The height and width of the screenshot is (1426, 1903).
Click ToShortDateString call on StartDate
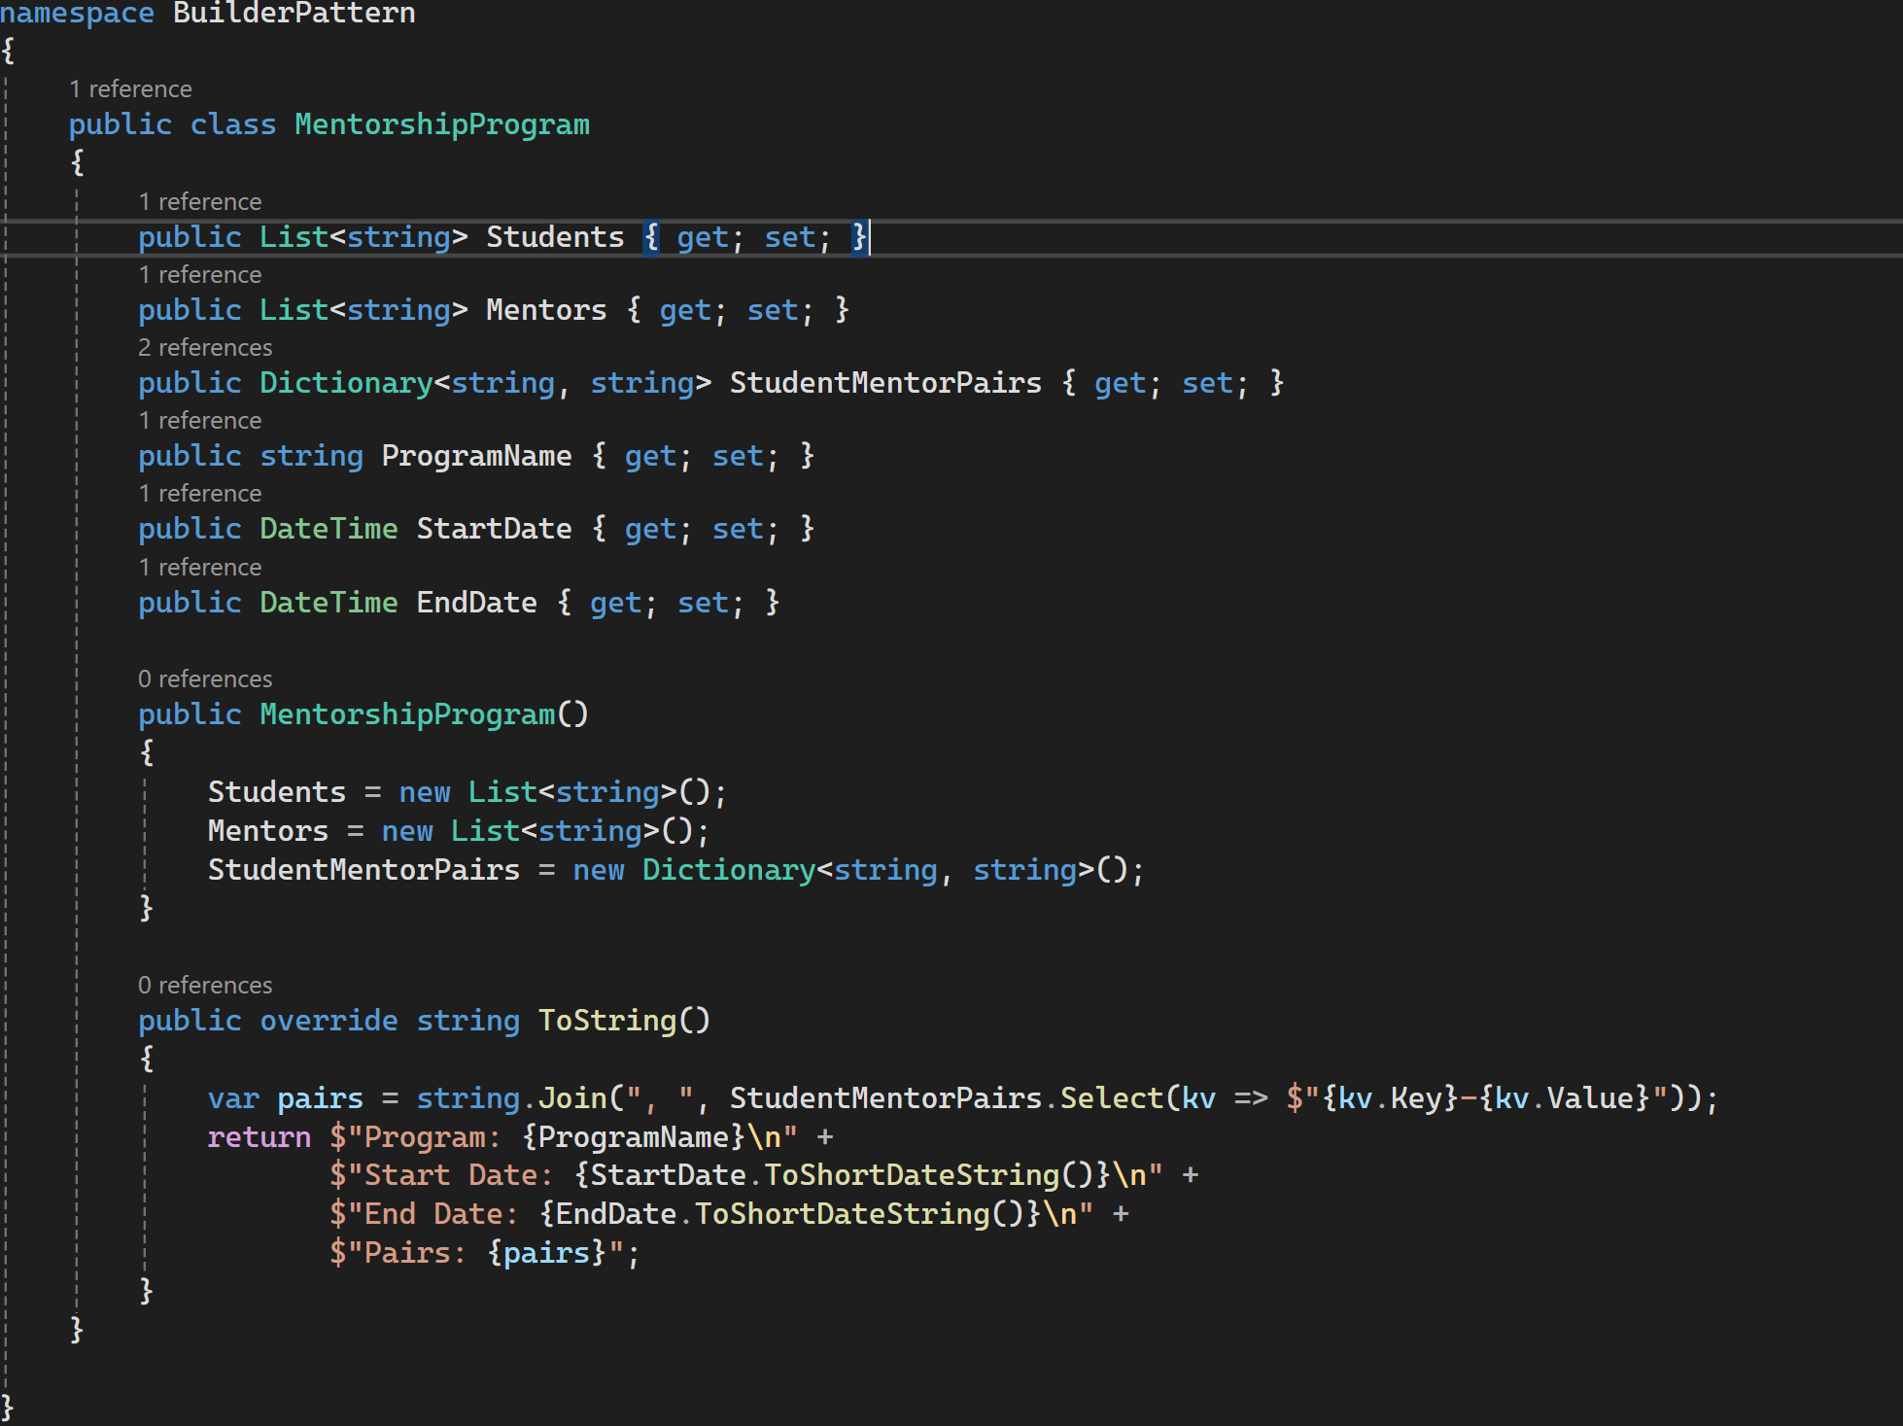[910, 1175]
